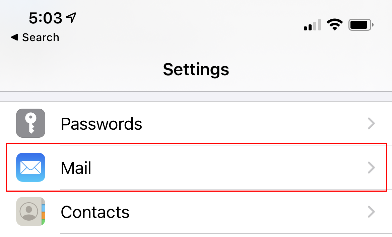Screen dimensions: 392x237
Task: Tap the Wi-Fi status icon
Action: [335, 24]
